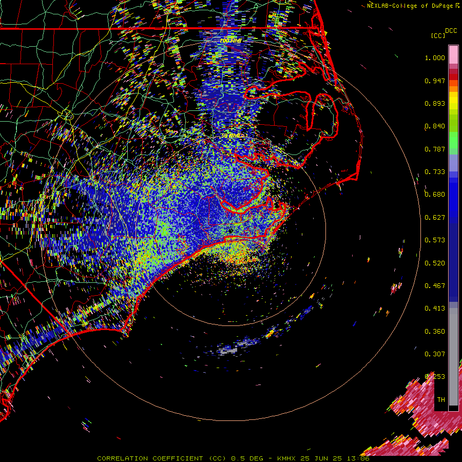Click the 0.840 color scale label
Screen dimensions: 462x462
(435, 126)
